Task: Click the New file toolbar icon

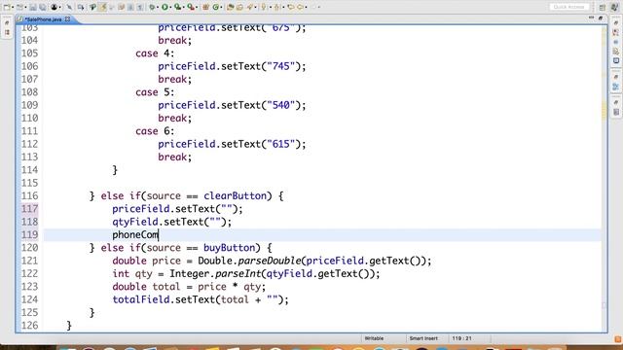Action: click(7, 7)
